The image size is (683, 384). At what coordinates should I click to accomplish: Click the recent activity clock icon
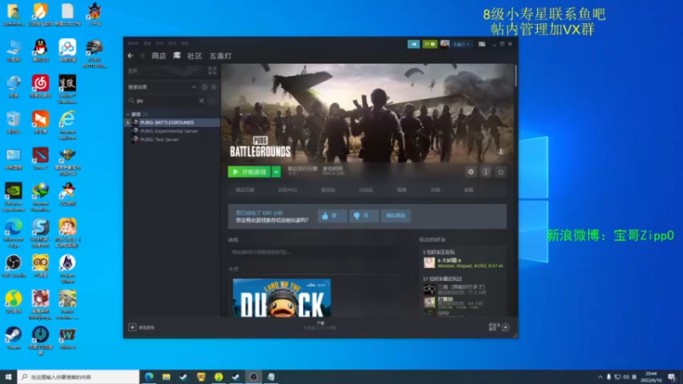pos(204,87)
